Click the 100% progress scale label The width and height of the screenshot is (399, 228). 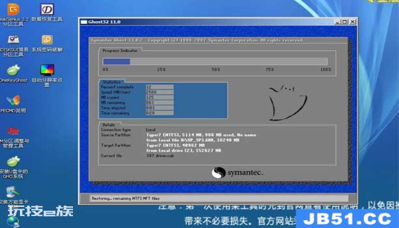tap(325, 70)
